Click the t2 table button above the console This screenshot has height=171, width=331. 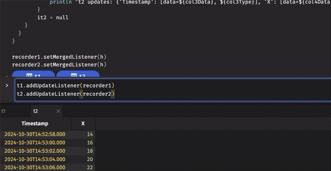coord(78,75)
